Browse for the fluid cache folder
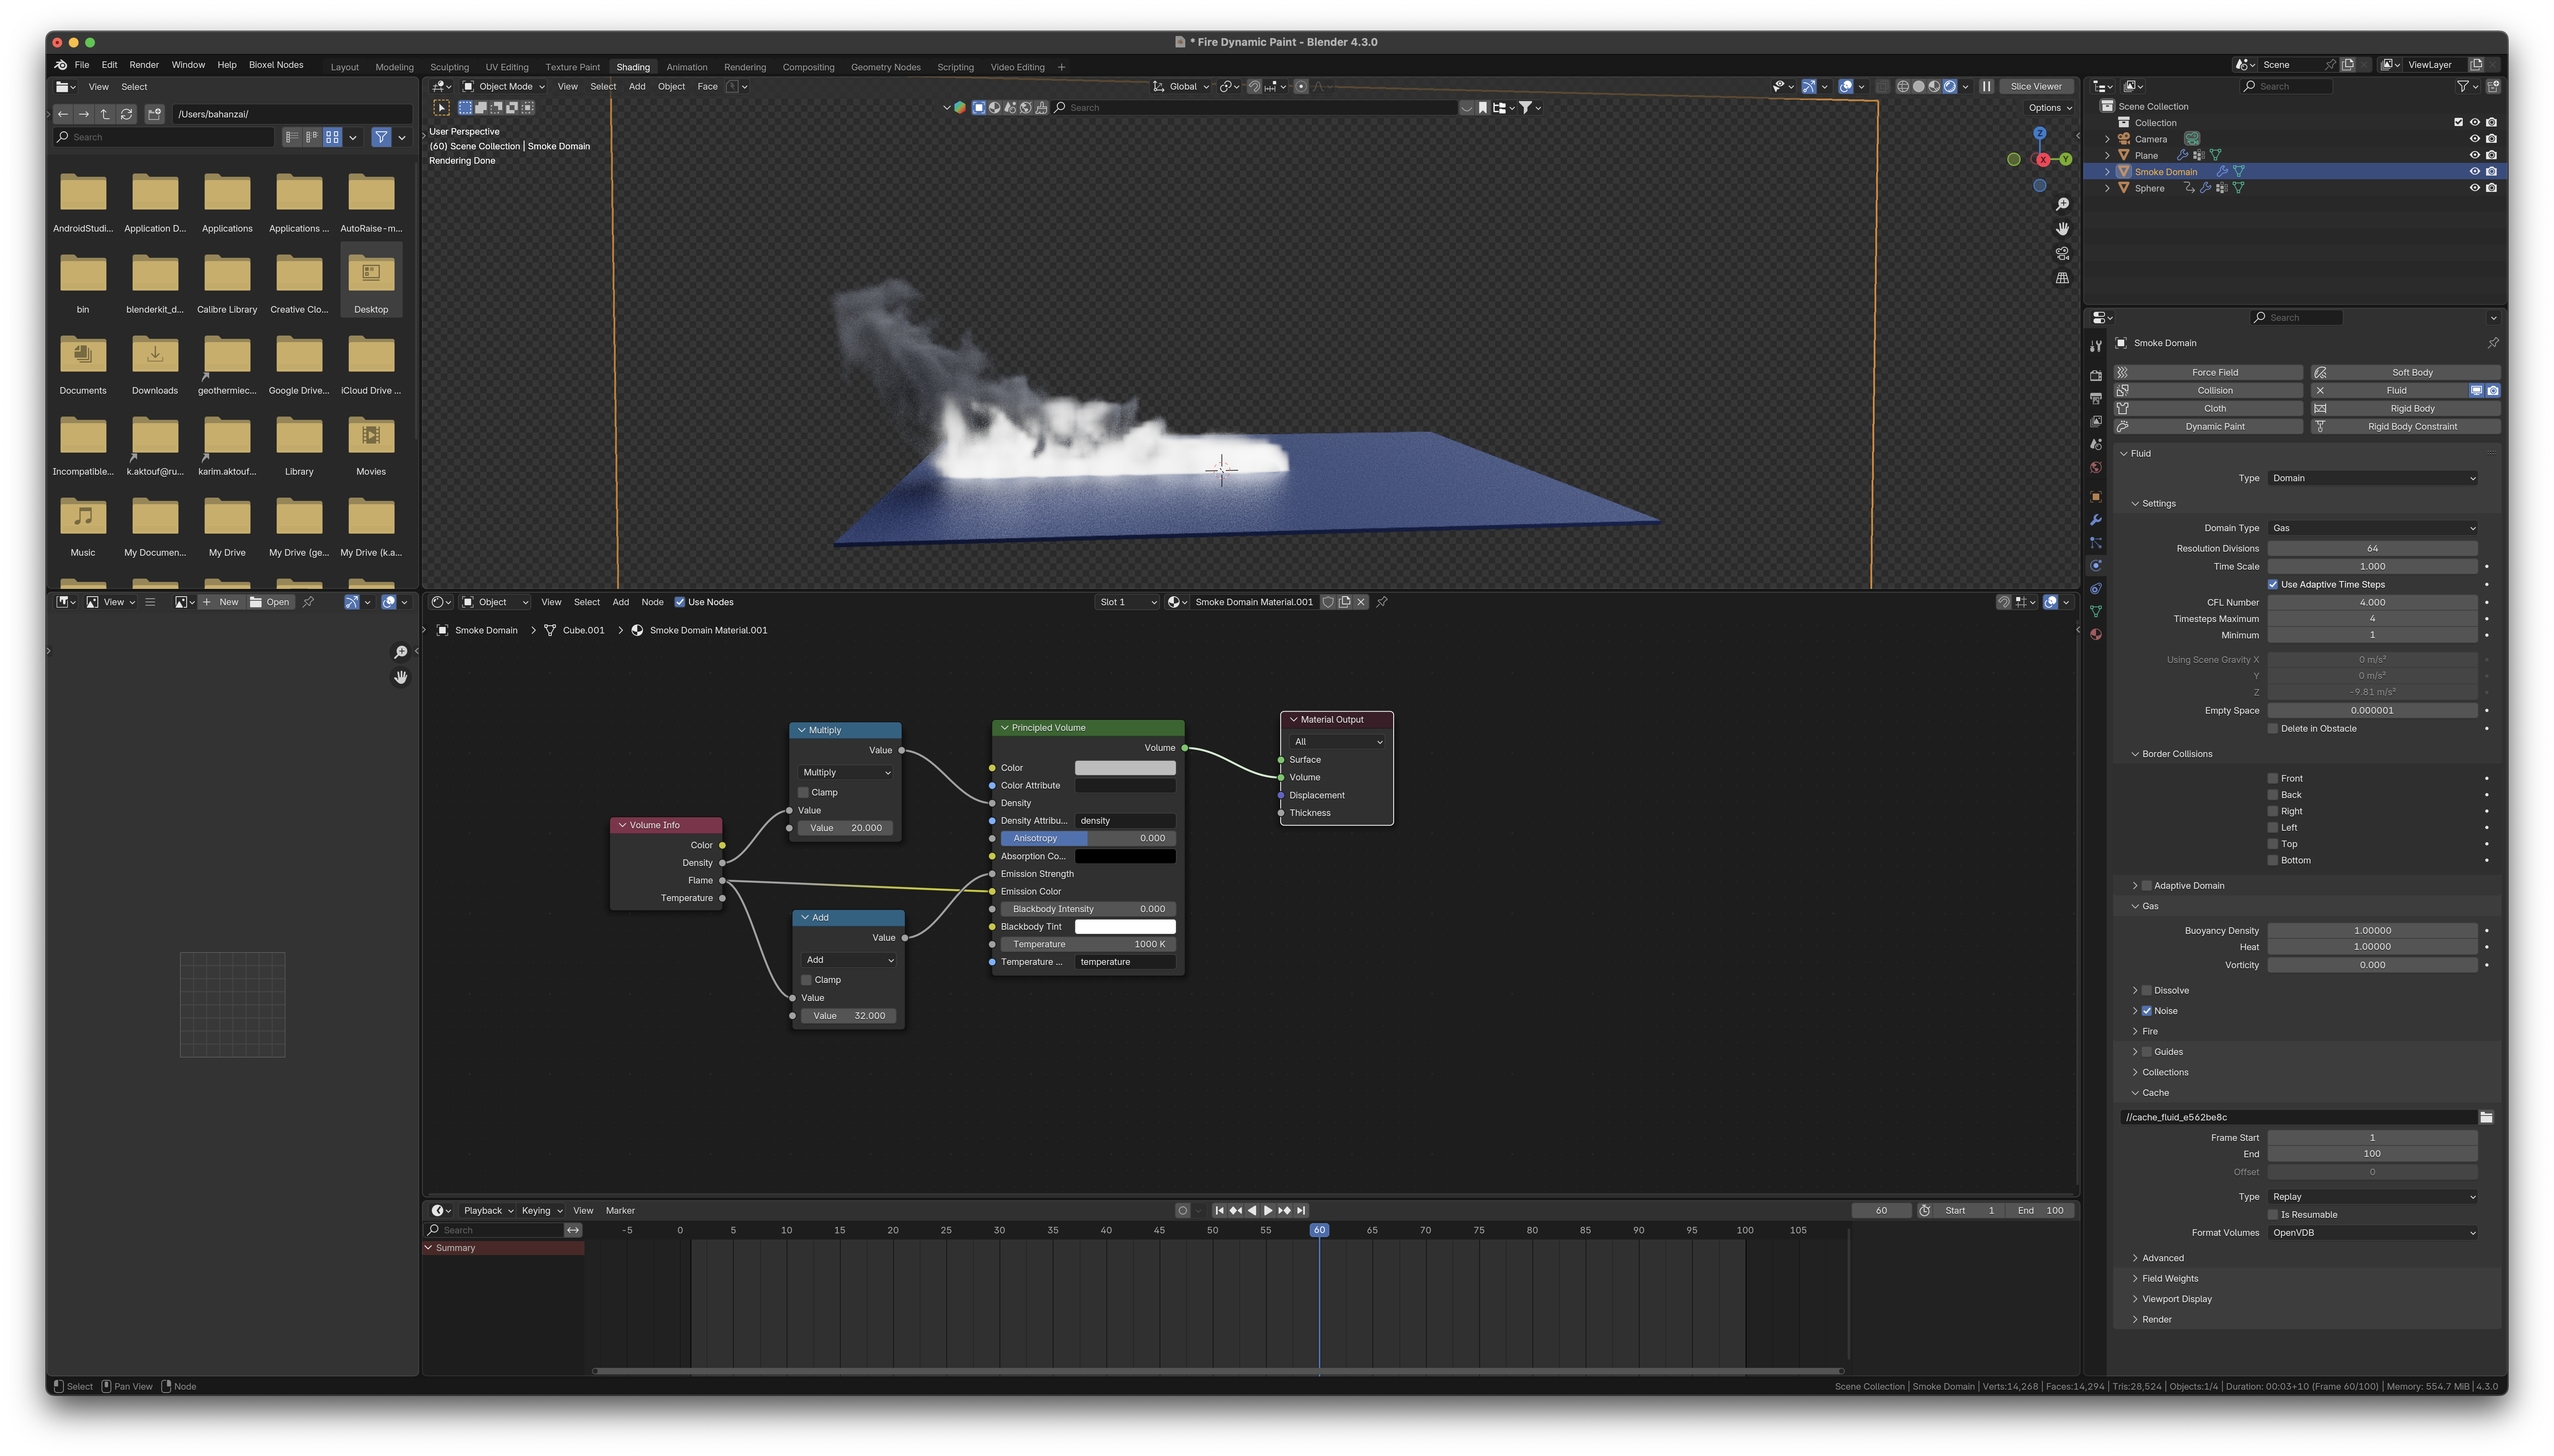Viewport: 2554px width, 1456px height. tap(2486, 1118)
